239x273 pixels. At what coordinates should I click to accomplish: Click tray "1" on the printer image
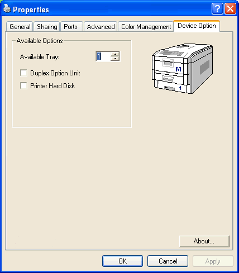point(180,88)
